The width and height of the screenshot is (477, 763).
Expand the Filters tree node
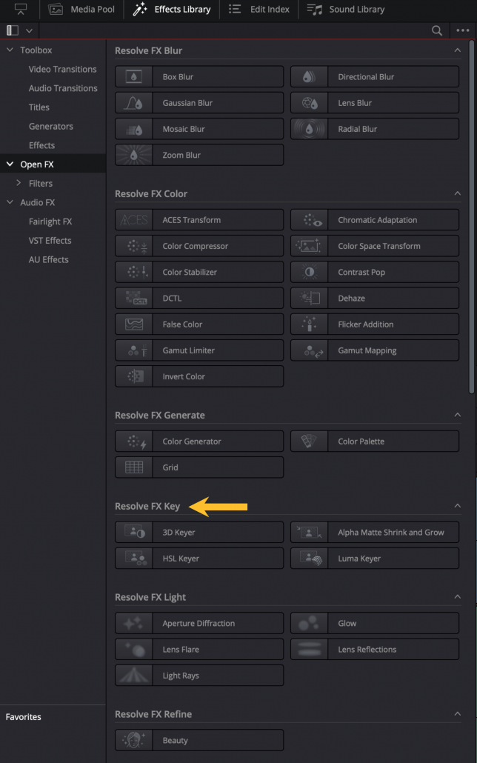click(x=19, y=183)
